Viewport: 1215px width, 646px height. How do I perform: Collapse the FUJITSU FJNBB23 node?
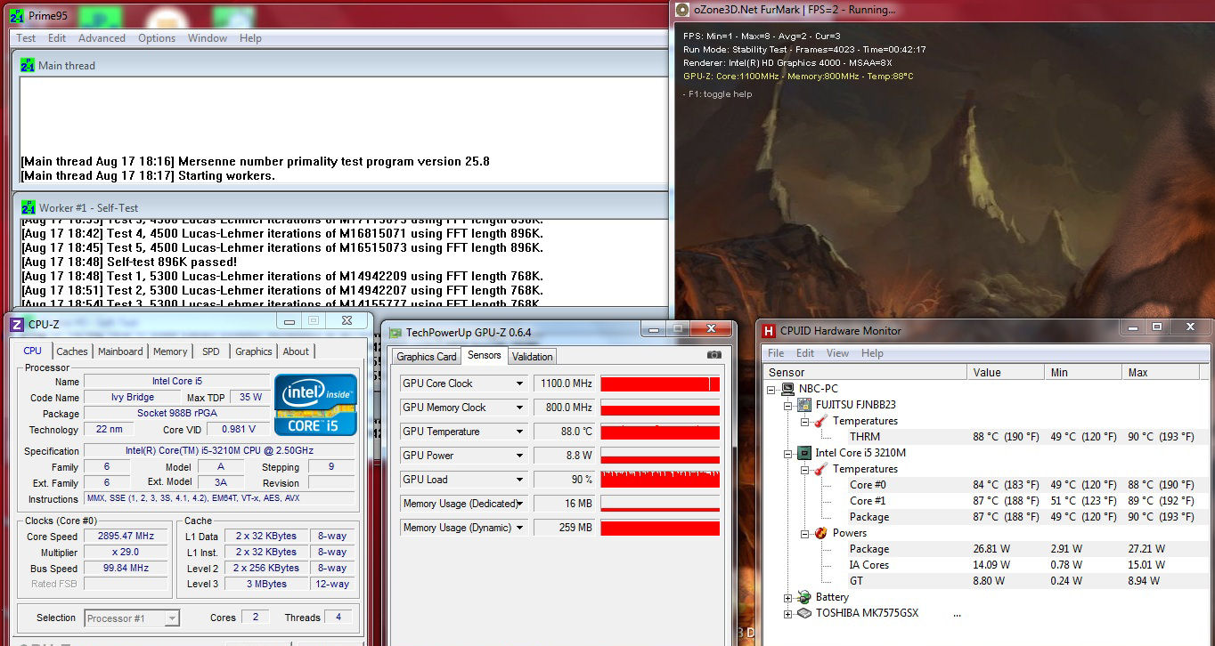tap(788, 405)
